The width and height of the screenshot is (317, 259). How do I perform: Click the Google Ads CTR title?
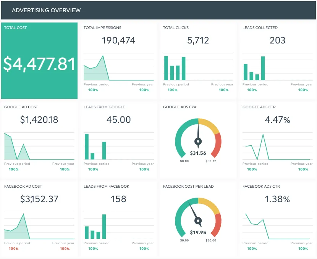(259, 107)
